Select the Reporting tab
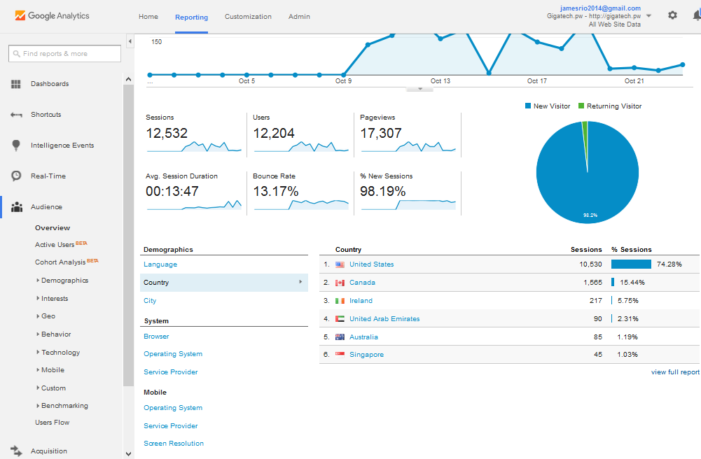The height and width of the screenshot is (459, 701). point(191,17)
